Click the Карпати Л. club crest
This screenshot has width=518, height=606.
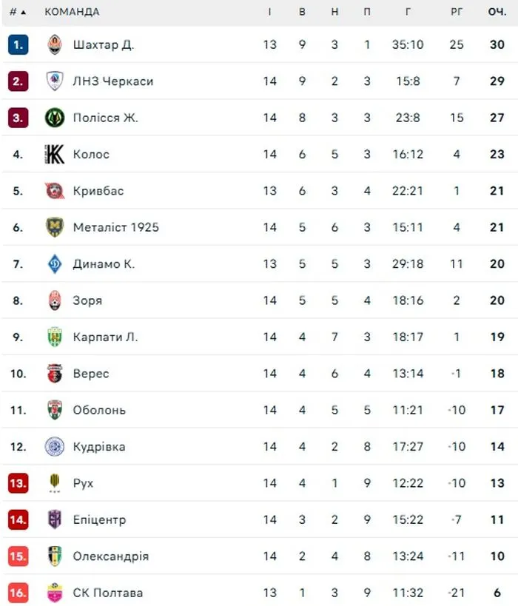55,337
